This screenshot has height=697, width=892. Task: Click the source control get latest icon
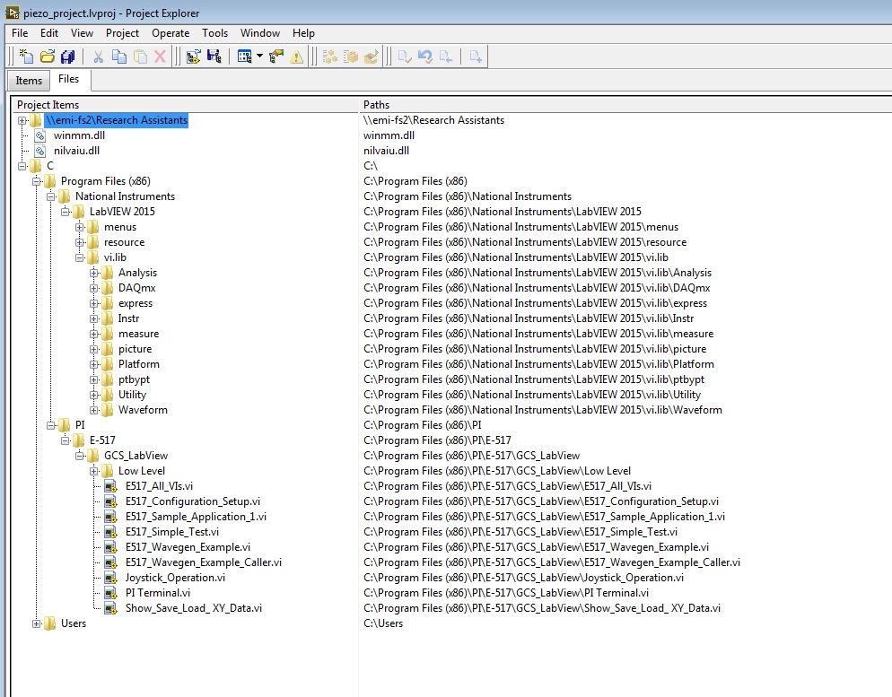(445, 57)
